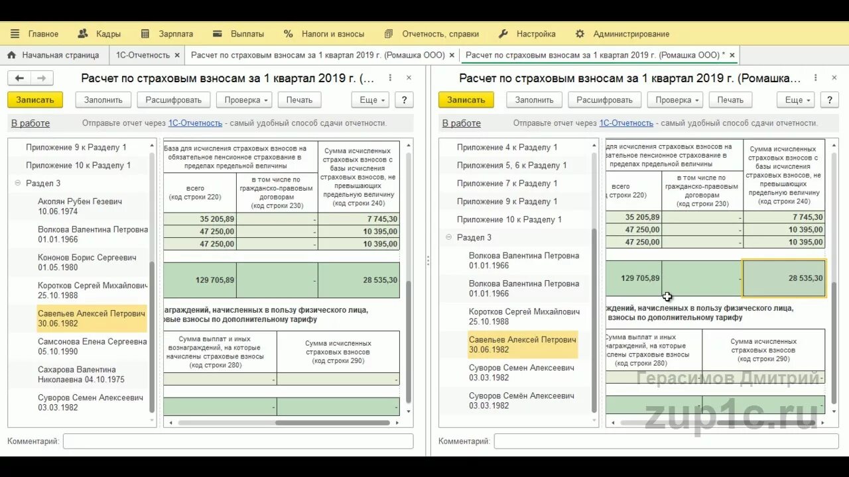Screen dimensions: 849x477
Task: Click the back arrow in left pane
Action: pyautogui.click(x=19, y=78)
